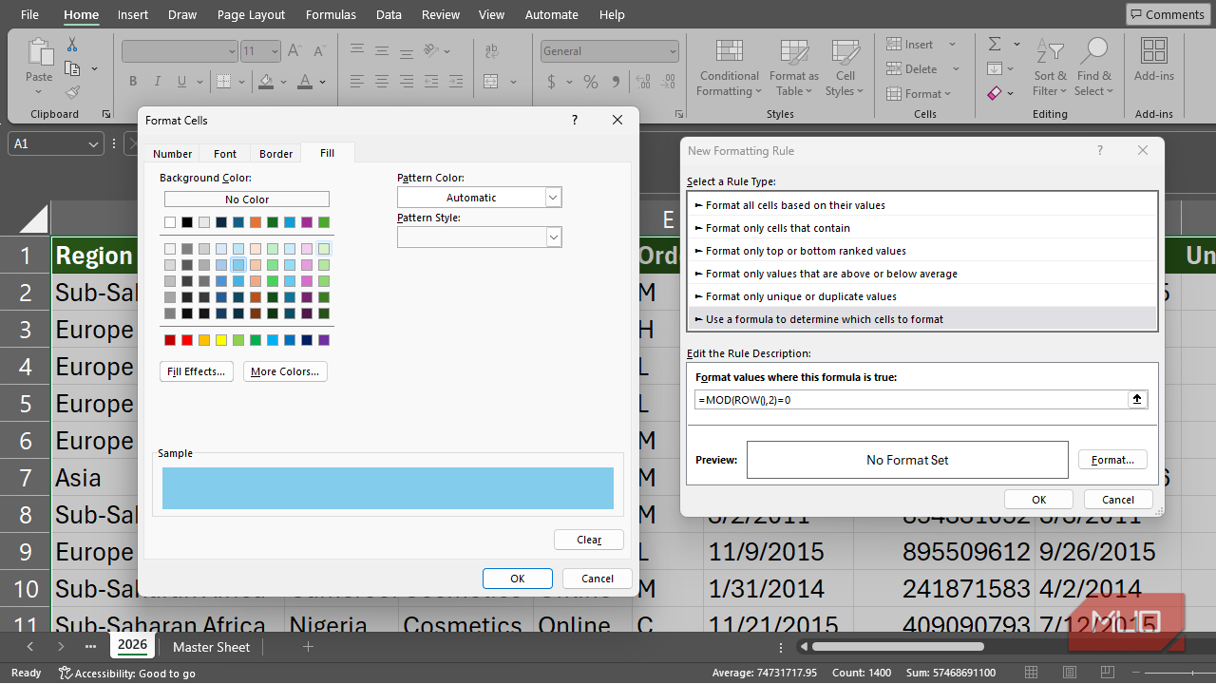The width and height of the screenshot is (1216, 684).
Task: Click the Increase Font Size icon
Action: (x=294, y=51)
